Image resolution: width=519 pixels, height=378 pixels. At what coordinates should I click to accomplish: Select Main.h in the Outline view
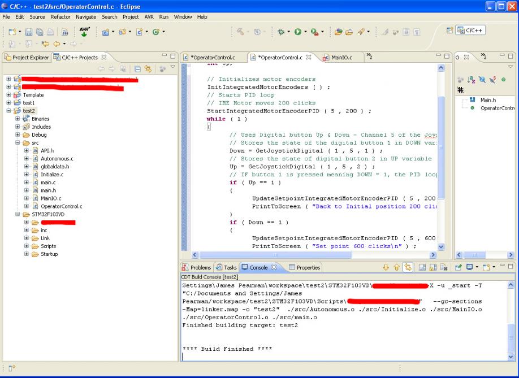tap(488, 100)
